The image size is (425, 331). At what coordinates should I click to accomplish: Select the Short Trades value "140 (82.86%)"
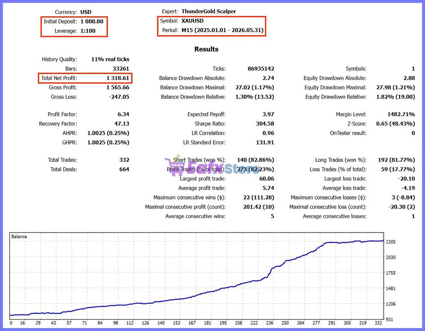click(256, 160)
